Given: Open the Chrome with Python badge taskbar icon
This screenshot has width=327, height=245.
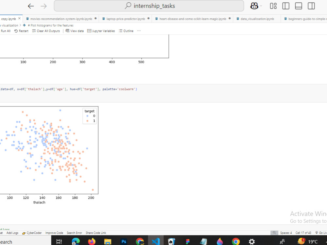Looking at the screenshot, I should [140, 241].
